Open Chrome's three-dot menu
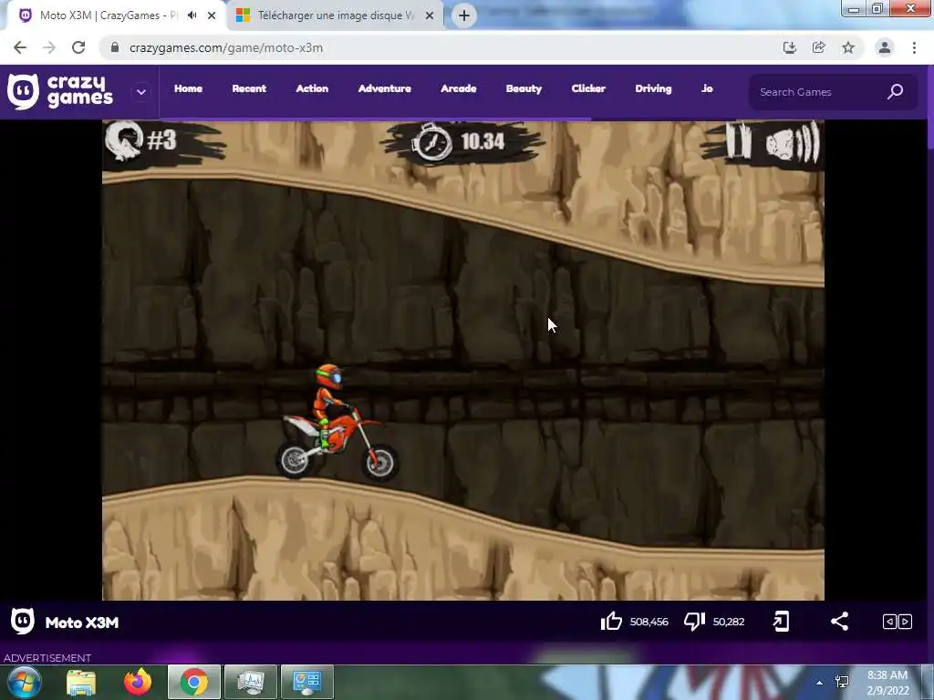Image resolution: width=934 pixels, height=700 pixels. [914, 47]
